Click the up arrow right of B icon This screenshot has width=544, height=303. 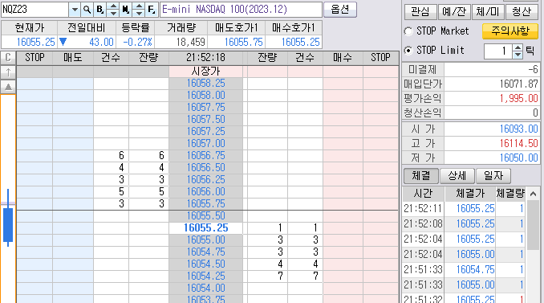[113, 6]
